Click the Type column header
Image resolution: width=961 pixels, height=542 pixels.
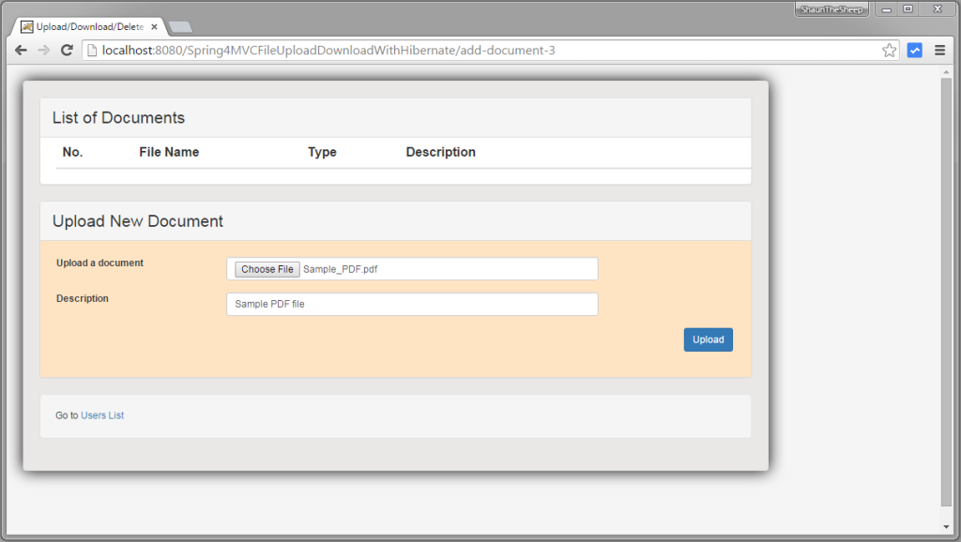322,152
